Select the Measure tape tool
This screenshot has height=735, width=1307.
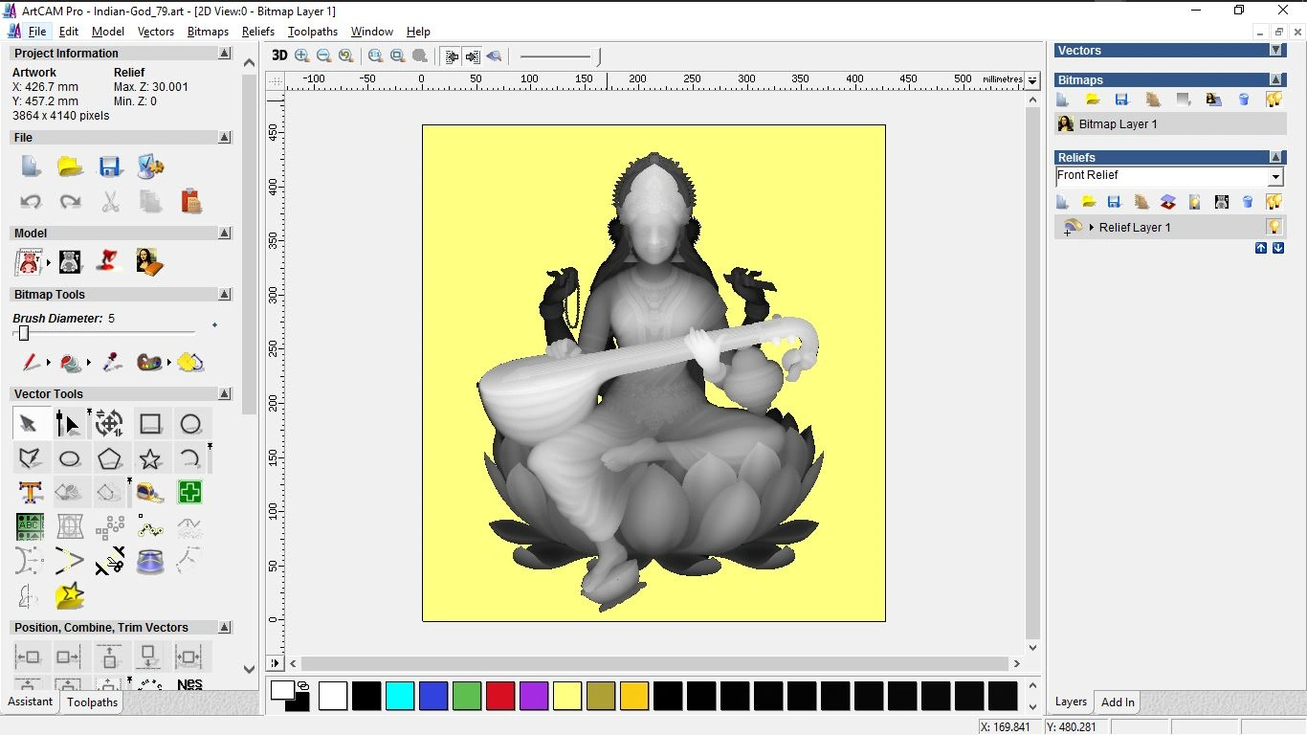tap(150, 493)
